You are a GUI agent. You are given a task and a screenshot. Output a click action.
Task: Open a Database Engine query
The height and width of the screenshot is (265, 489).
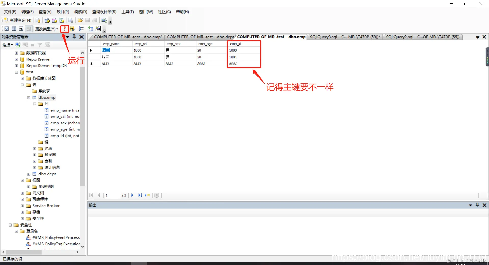coord(38,20)
